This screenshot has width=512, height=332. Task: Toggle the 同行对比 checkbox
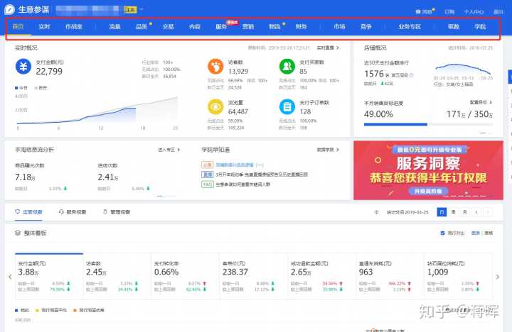point(443,233)
